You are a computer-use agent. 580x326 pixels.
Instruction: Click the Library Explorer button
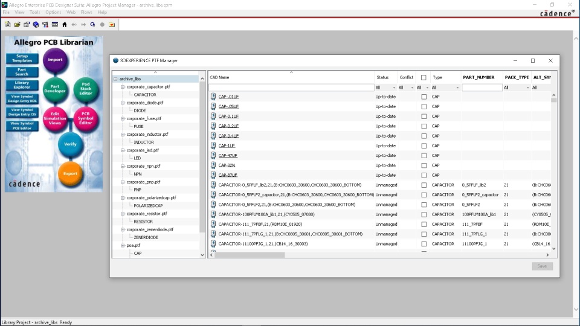click(22, 85)
